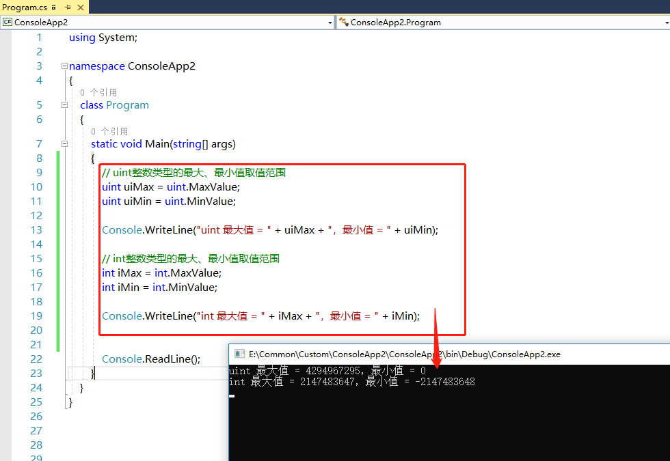Viewport: 670px width, 461px height.
Task: Click inside the black console output area
Action: coord(444,423)
